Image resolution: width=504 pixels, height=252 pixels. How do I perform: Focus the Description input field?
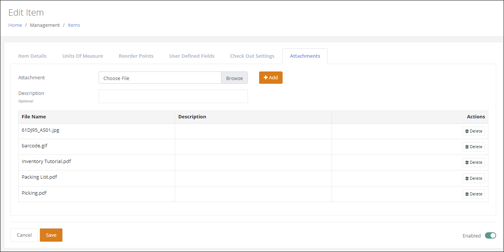(173, 96)
